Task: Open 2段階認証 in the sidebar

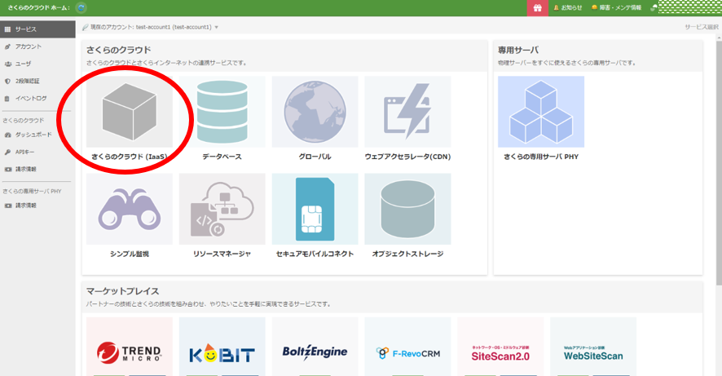Action: click(37, 81)
